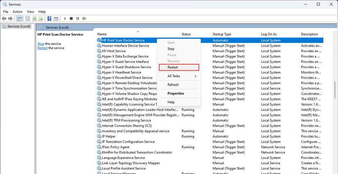
Task: Click the gear icon beside Language Experience Service
Action: [x=99, y=158]
